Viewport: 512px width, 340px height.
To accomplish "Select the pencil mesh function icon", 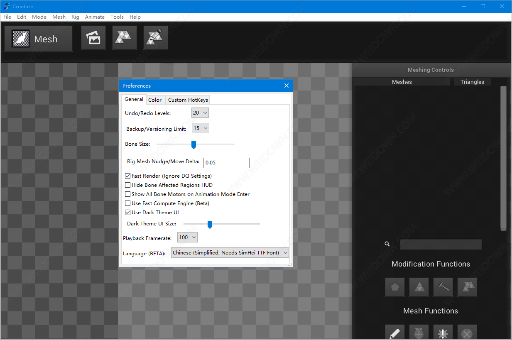I will pos(395,333).
